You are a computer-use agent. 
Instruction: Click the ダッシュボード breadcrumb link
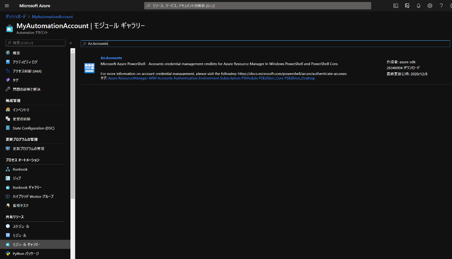[x=16, y=17]
